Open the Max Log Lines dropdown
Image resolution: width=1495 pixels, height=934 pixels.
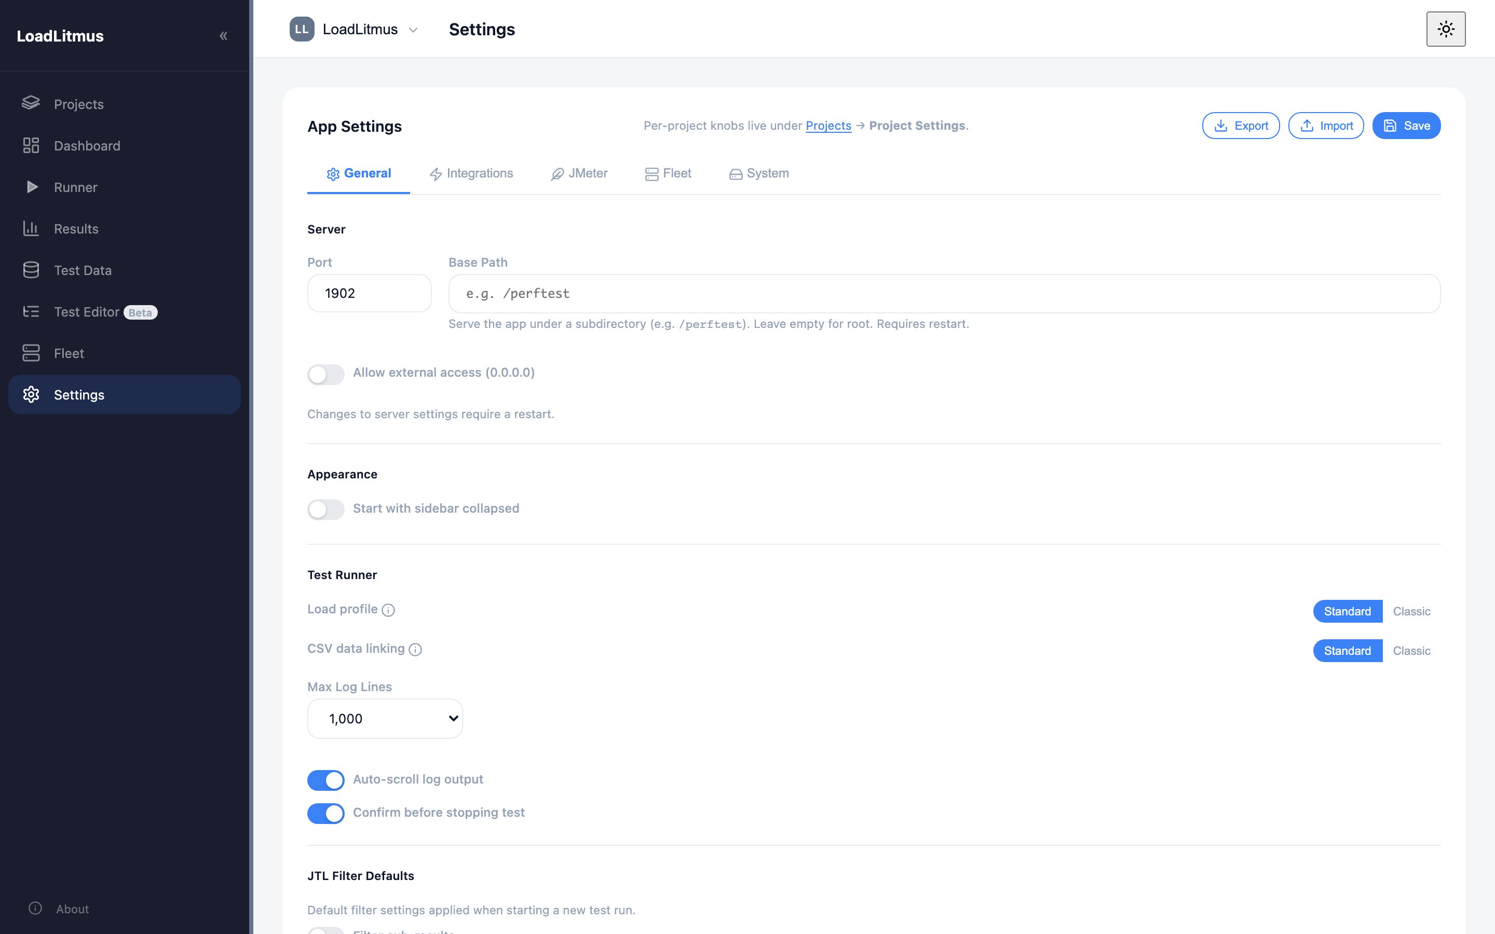click(385, 719)
